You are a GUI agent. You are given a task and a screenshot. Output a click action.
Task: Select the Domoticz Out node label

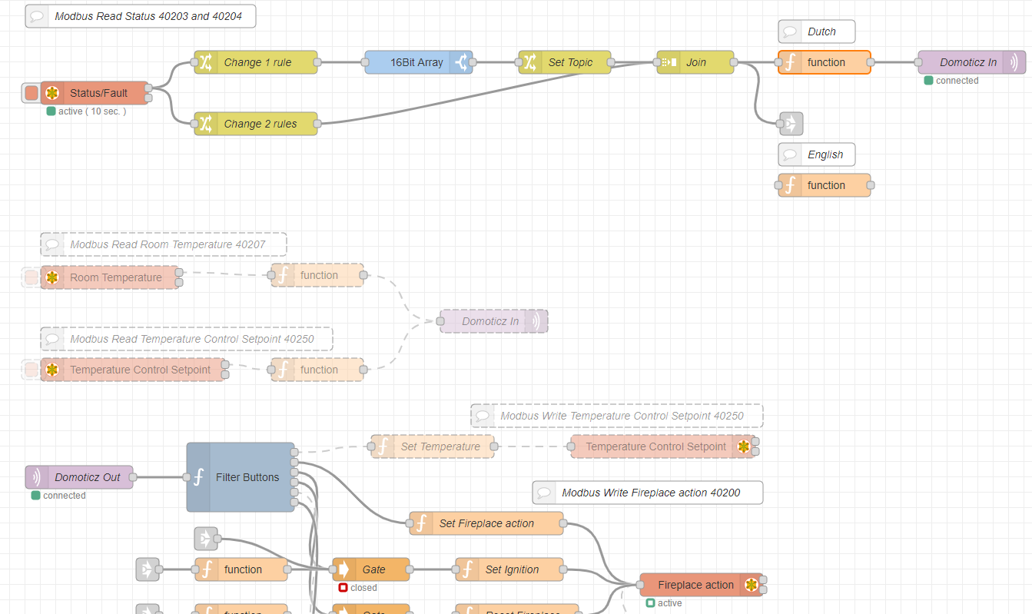pyautogui.click(x=88, y=477)
